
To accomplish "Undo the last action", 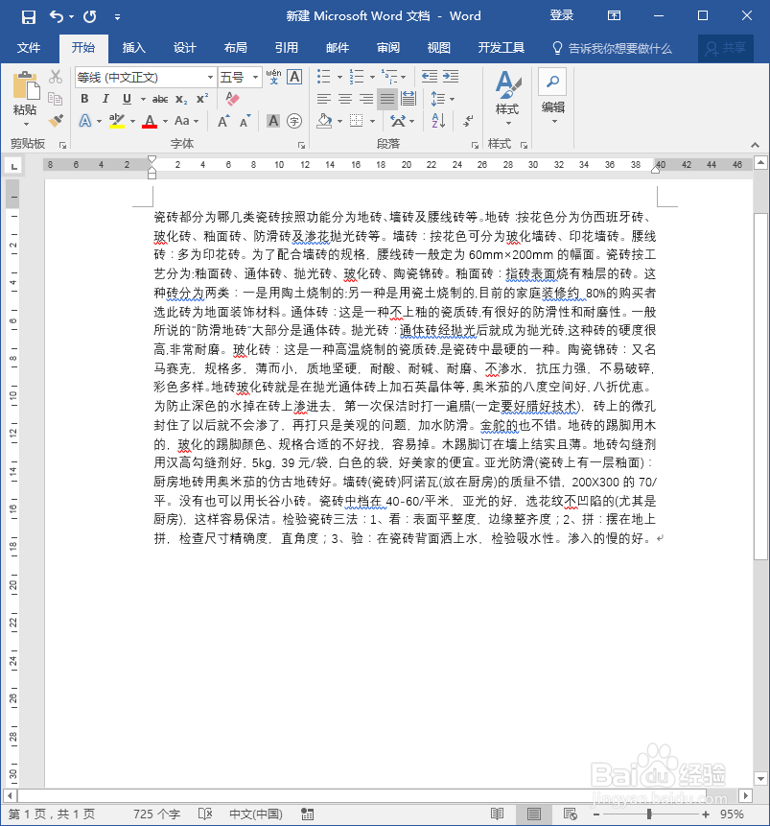I will [x=56, y=17].
